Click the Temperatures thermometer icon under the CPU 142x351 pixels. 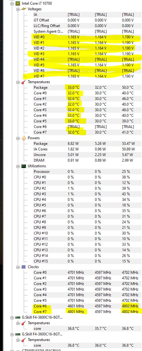tap(24, 82)
